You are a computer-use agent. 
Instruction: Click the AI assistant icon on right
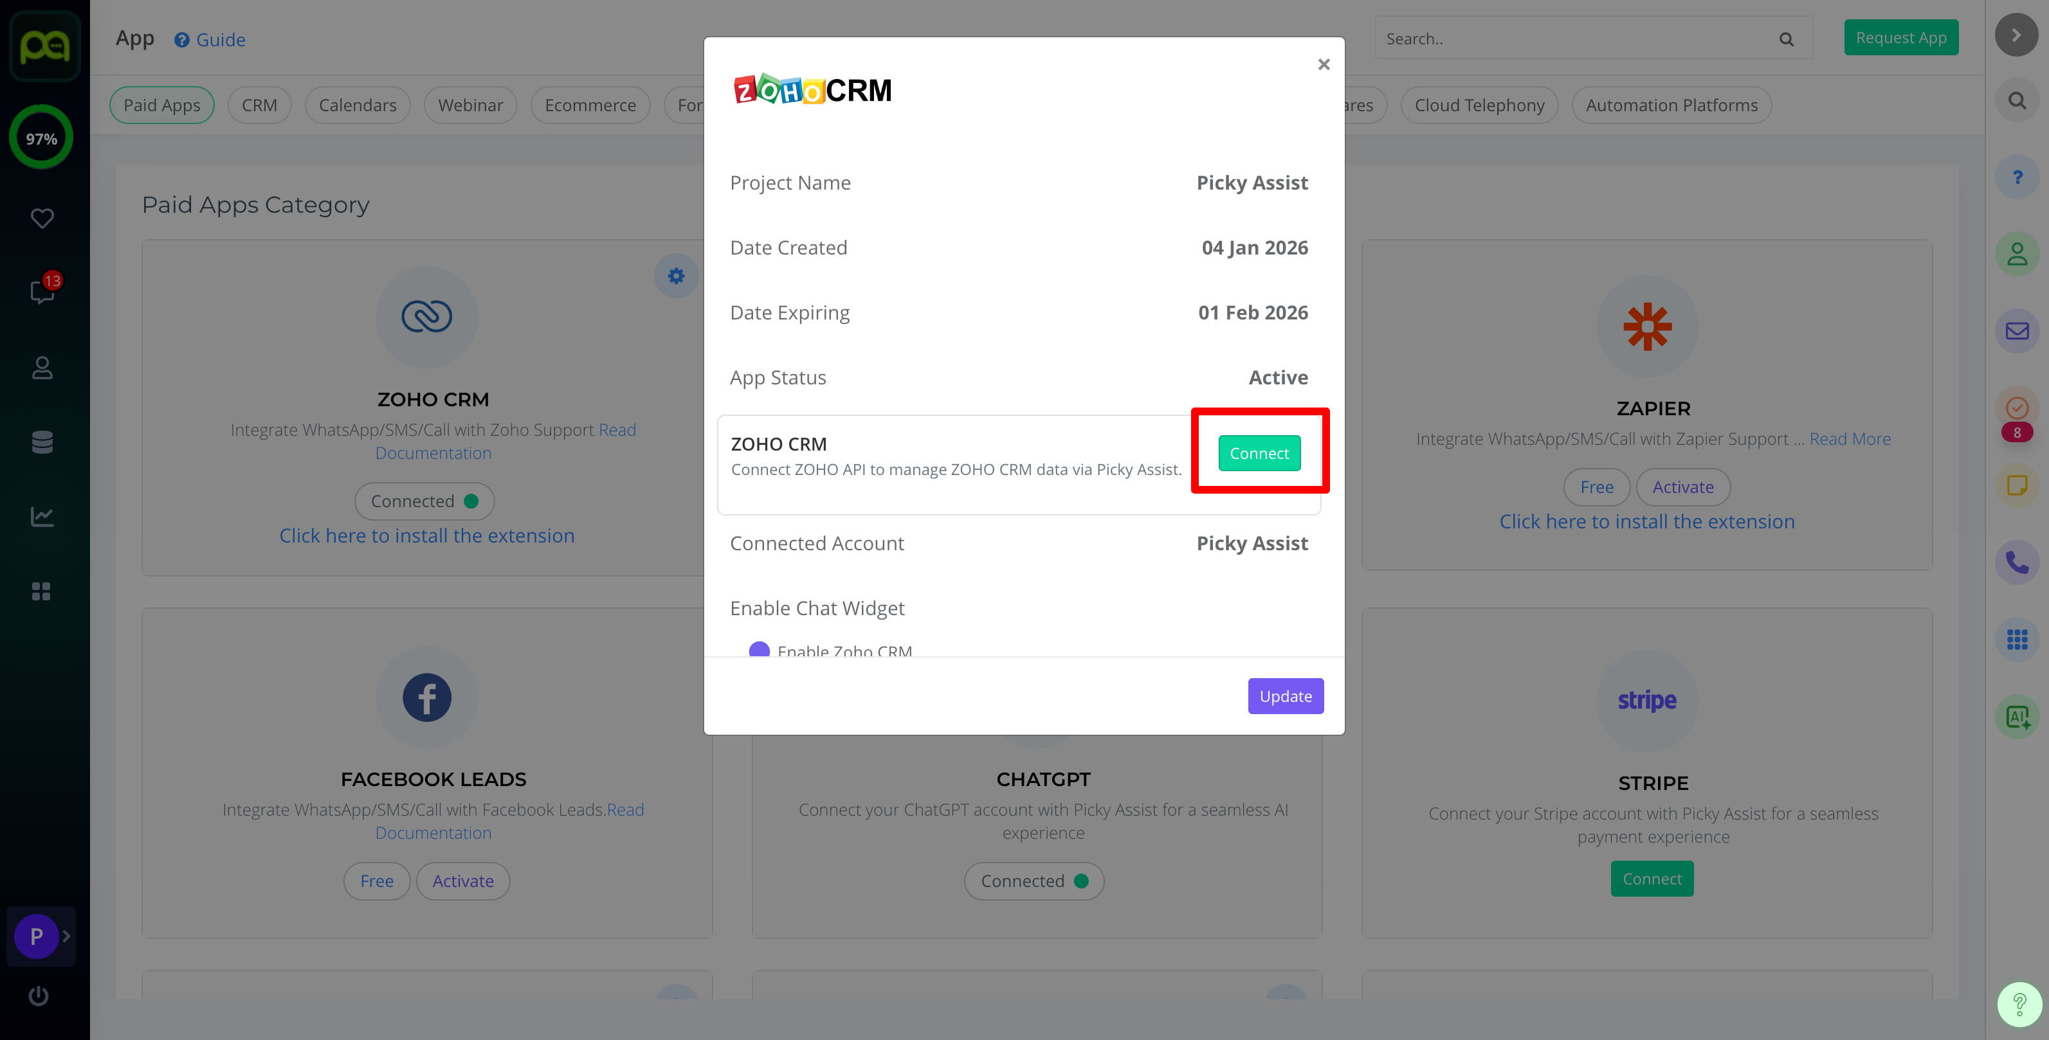(2016, 717)
